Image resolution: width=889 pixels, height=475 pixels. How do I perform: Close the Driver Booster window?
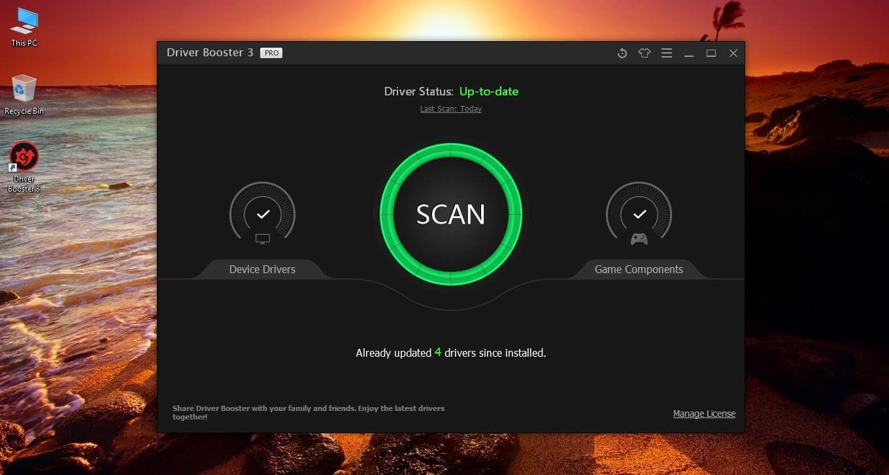tap(733, 54)
